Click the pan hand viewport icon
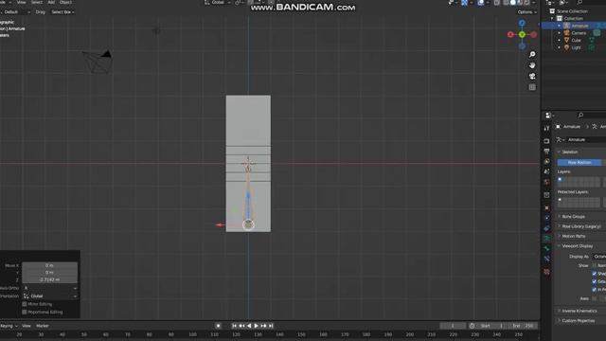The image size is (606, 341). tap(532, 65)
